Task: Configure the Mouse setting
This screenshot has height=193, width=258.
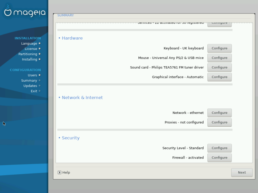Action: 219,58
